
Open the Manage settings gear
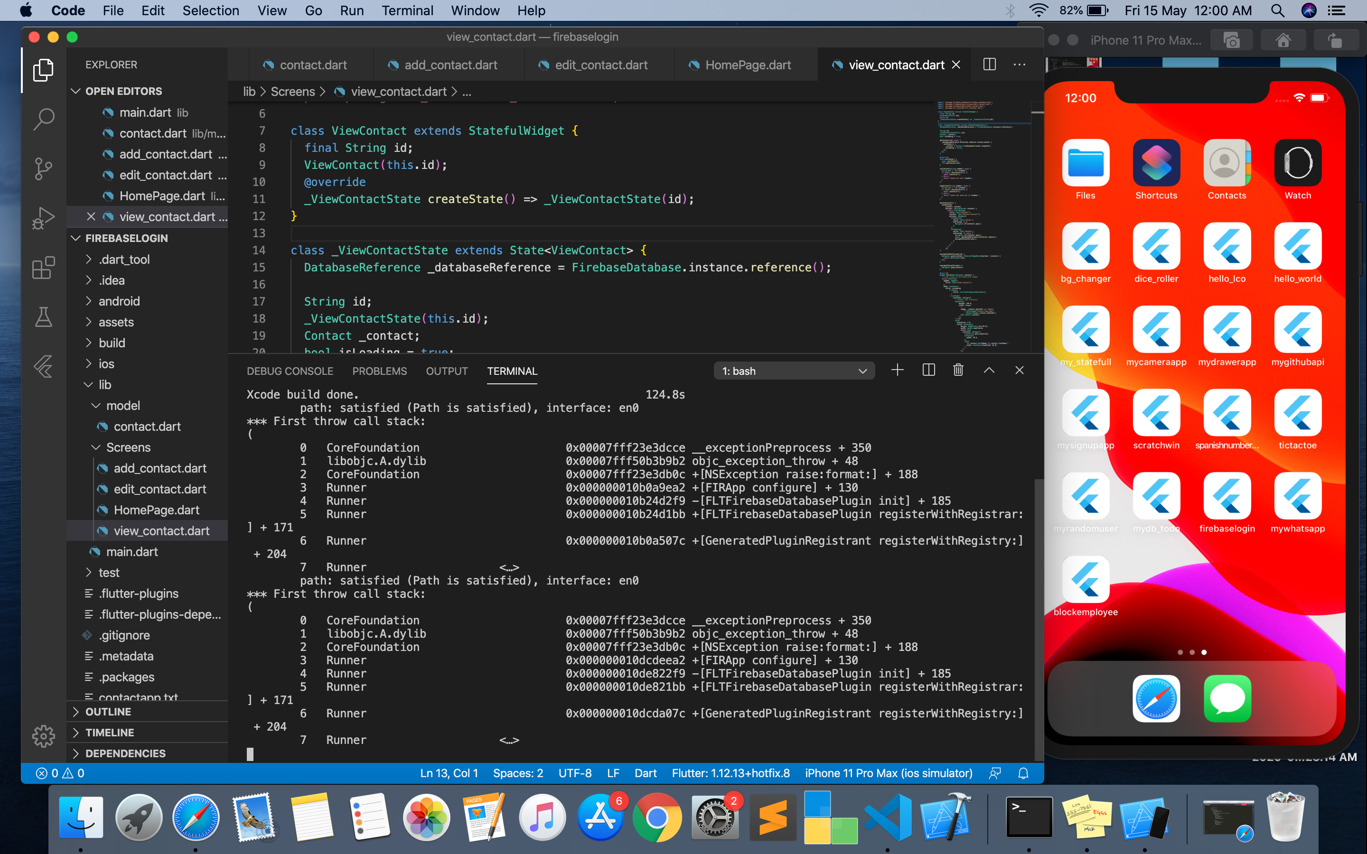tap(44, 736)
